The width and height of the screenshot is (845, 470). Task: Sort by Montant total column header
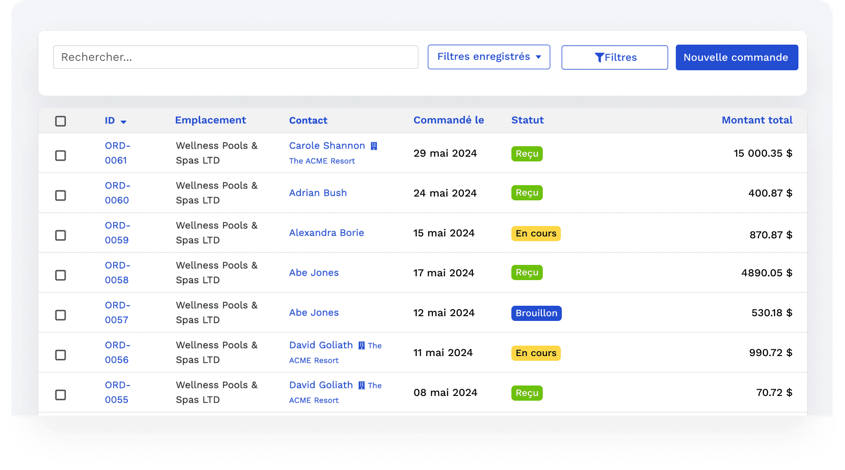[757, 120]
